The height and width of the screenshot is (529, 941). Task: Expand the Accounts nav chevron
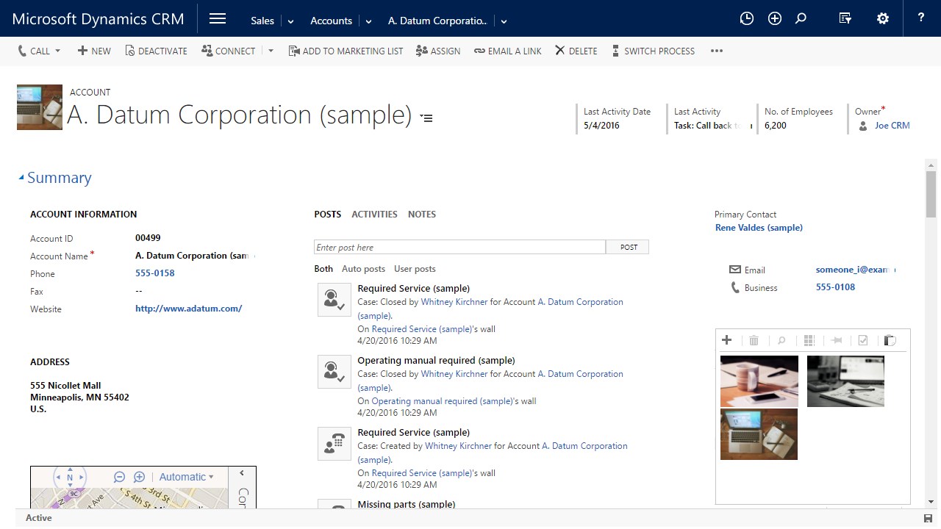(368, 21)
